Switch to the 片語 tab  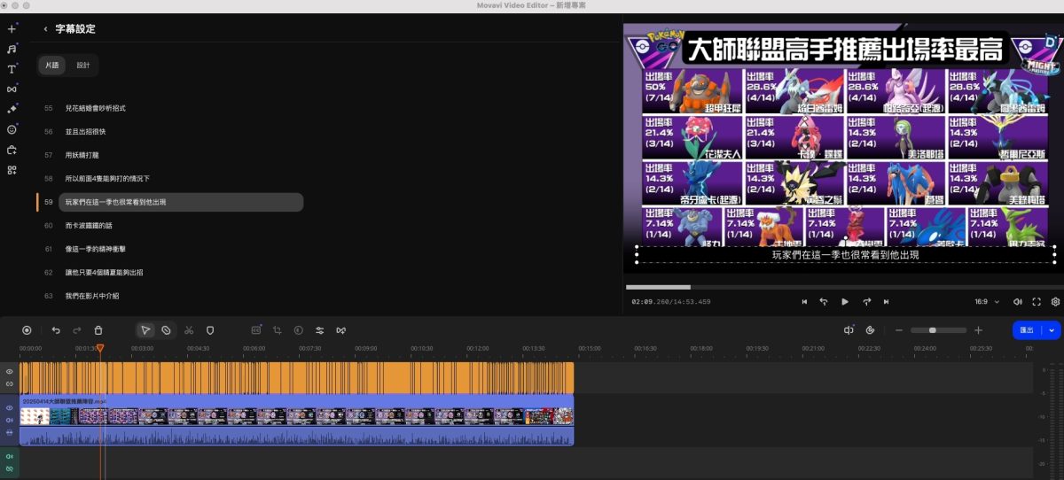[x=52, y=66]
